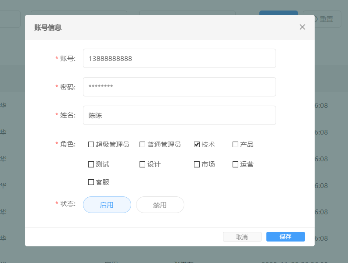Set status to 禁用
The height and width of the screenshot is (263, 348).
click(x=160, y=205)
